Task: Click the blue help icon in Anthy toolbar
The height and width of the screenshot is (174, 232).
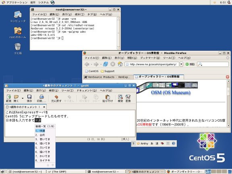Action: click(174, 143)
